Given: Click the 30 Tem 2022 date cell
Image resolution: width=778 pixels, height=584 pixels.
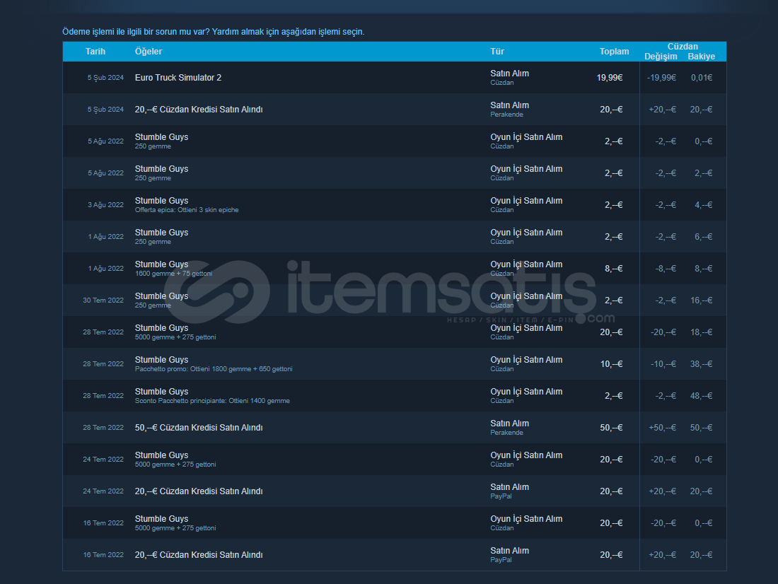Looking at the screenshot, I should [x=103, y=300].
